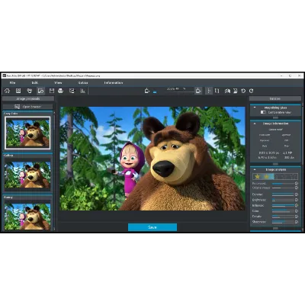Image resolution: width=305 pixels, height=305 pixels.
Task: Open the Extras menu
Action: click(83, 83)
